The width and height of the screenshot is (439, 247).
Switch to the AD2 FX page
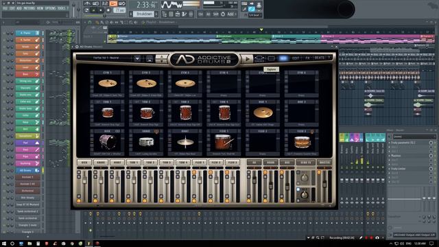[307, 58]
